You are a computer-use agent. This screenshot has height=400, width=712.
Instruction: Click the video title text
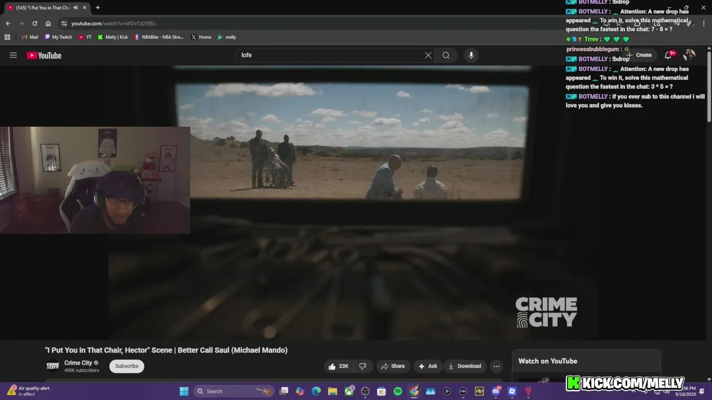click(x=166, y=350)
